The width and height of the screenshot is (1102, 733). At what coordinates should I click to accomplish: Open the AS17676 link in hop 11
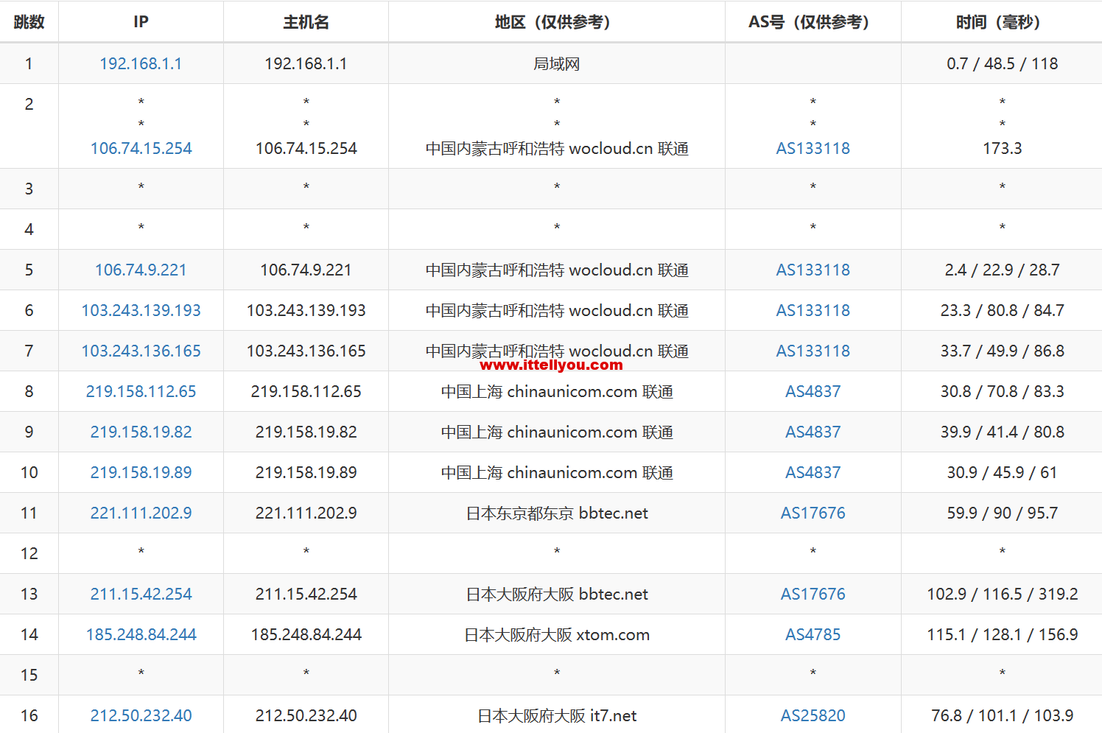point(813,513)
